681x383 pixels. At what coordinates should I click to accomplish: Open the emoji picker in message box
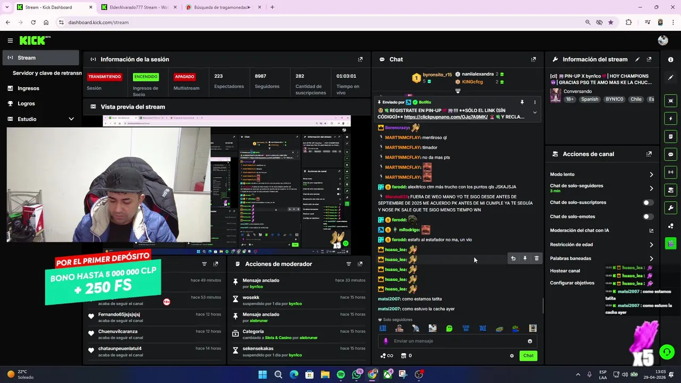[x=530, y=342]
